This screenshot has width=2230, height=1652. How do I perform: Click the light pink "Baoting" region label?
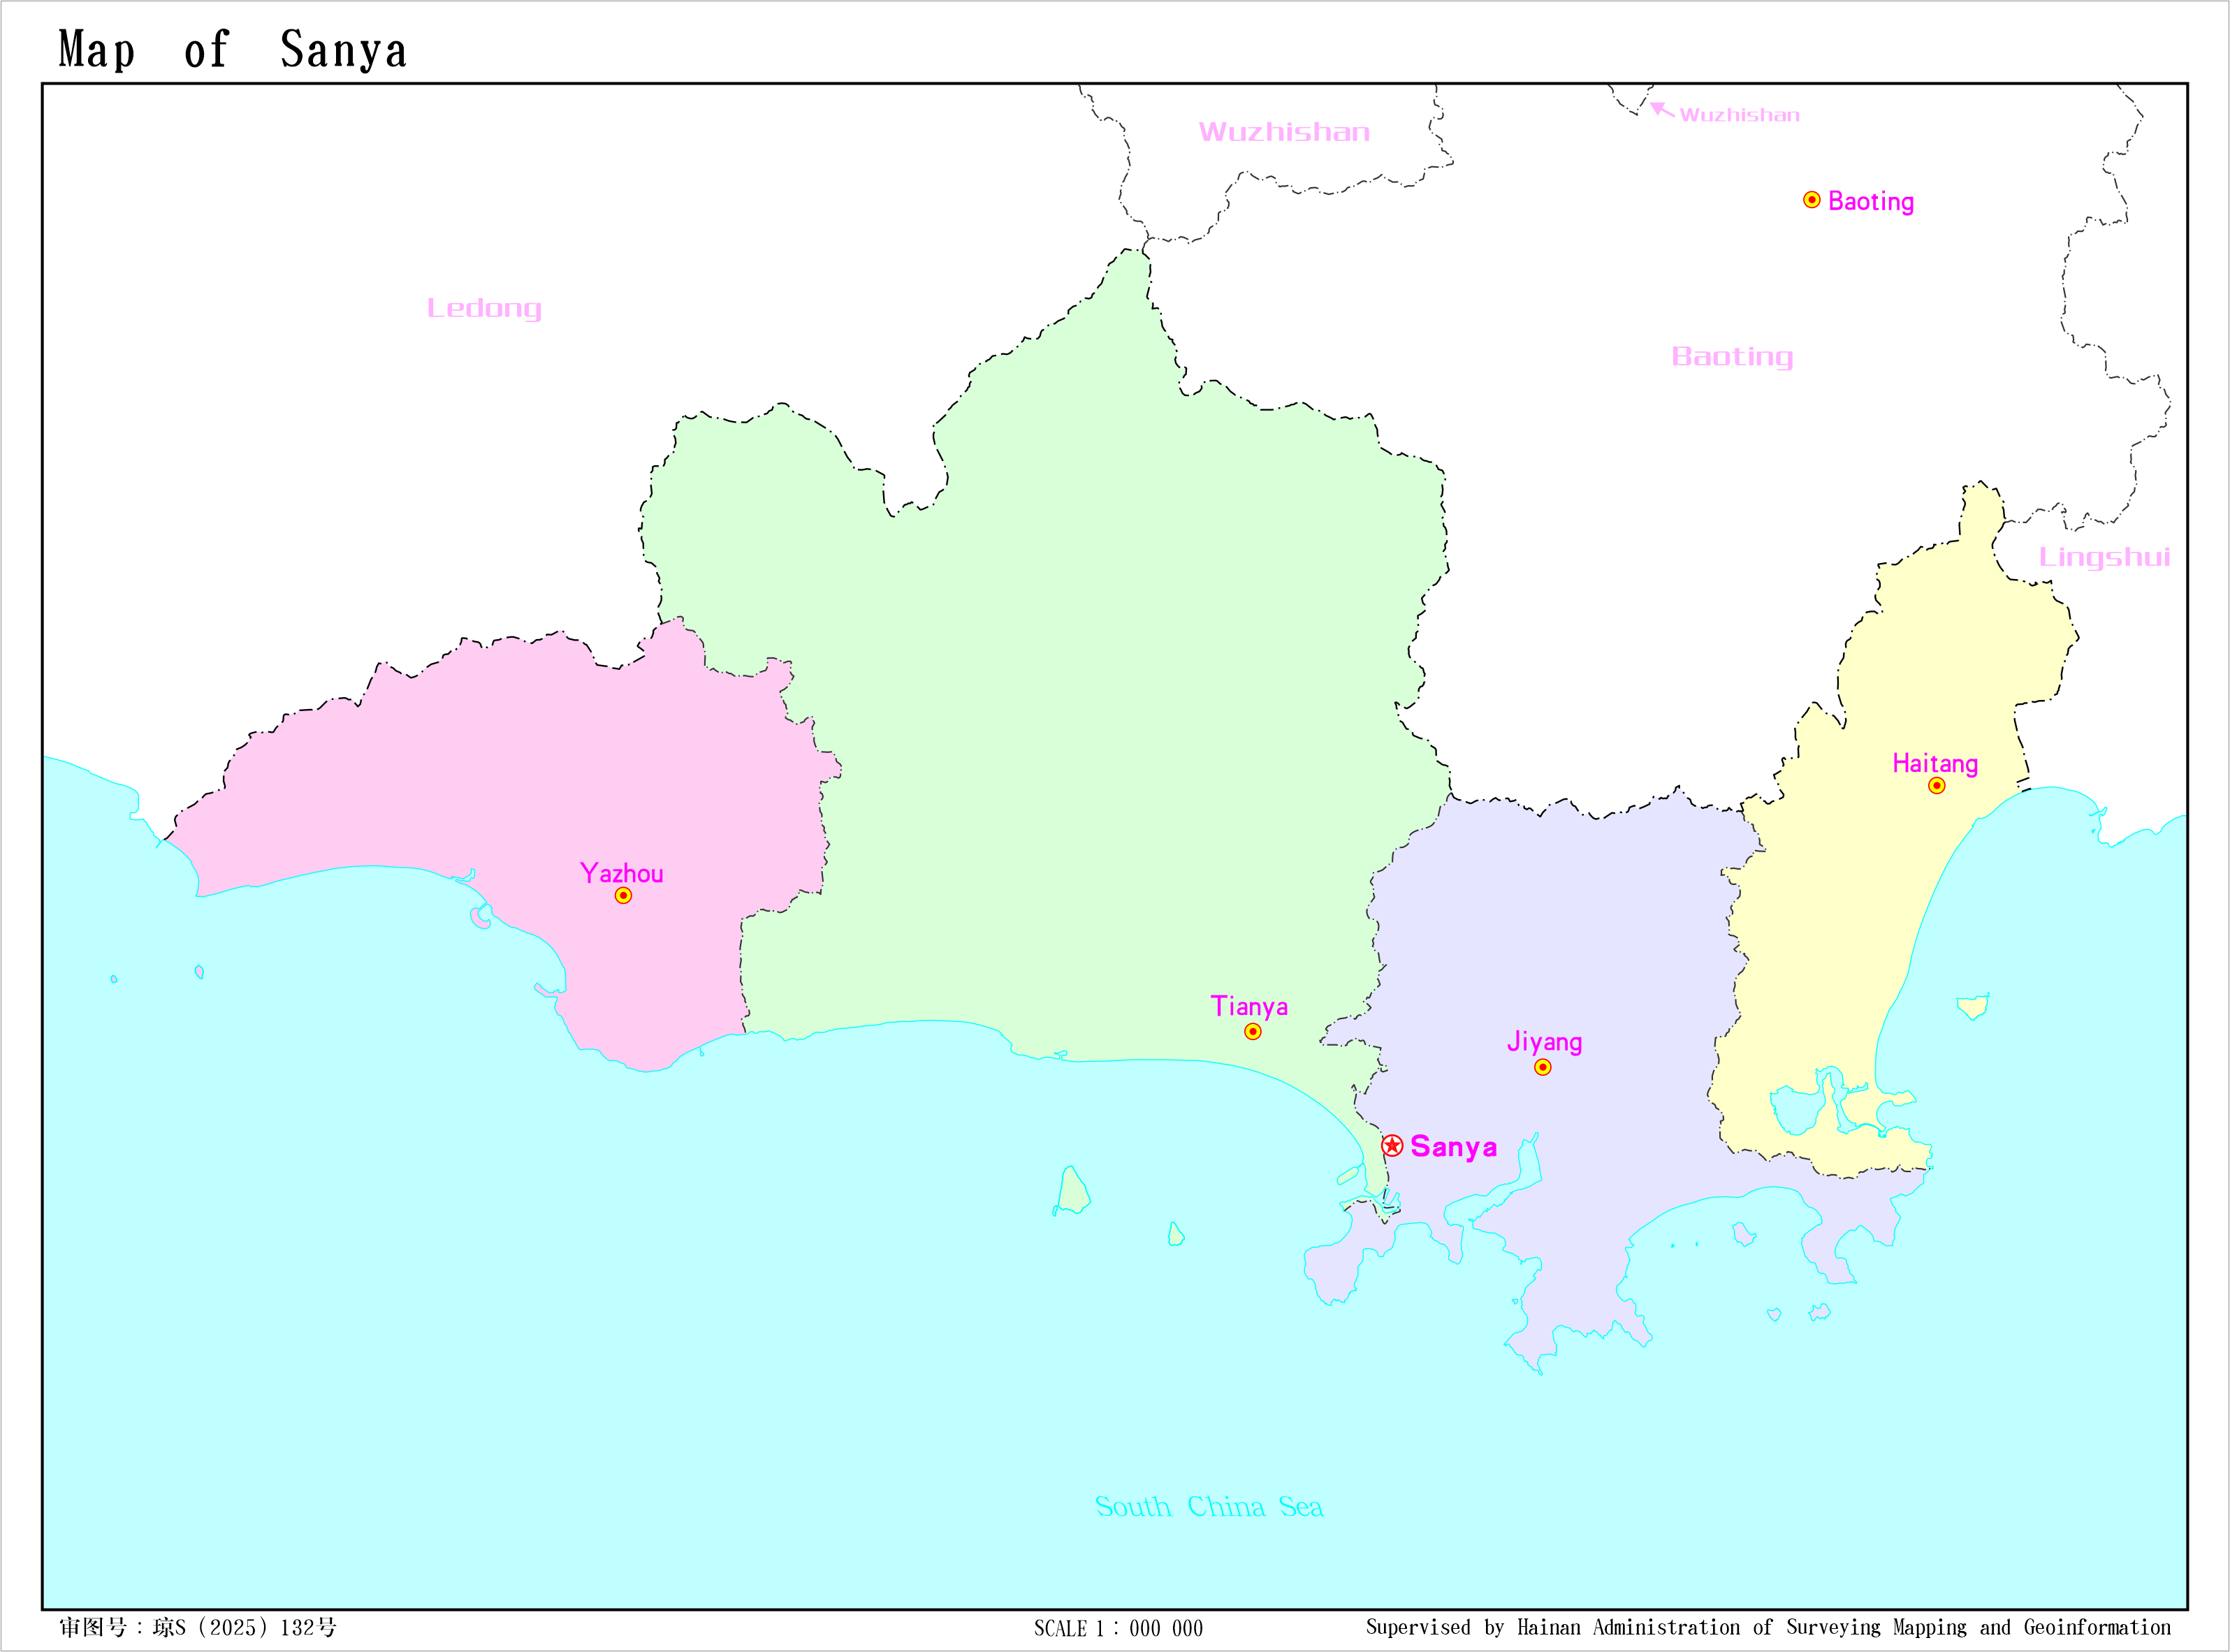(x=1732, y=357)
